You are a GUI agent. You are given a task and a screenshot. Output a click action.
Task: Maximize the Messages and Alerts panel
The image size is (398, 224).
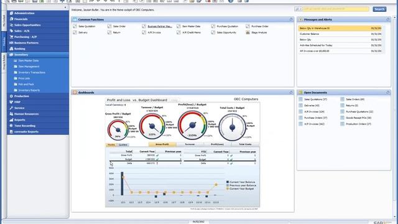[x=387, y=19]
